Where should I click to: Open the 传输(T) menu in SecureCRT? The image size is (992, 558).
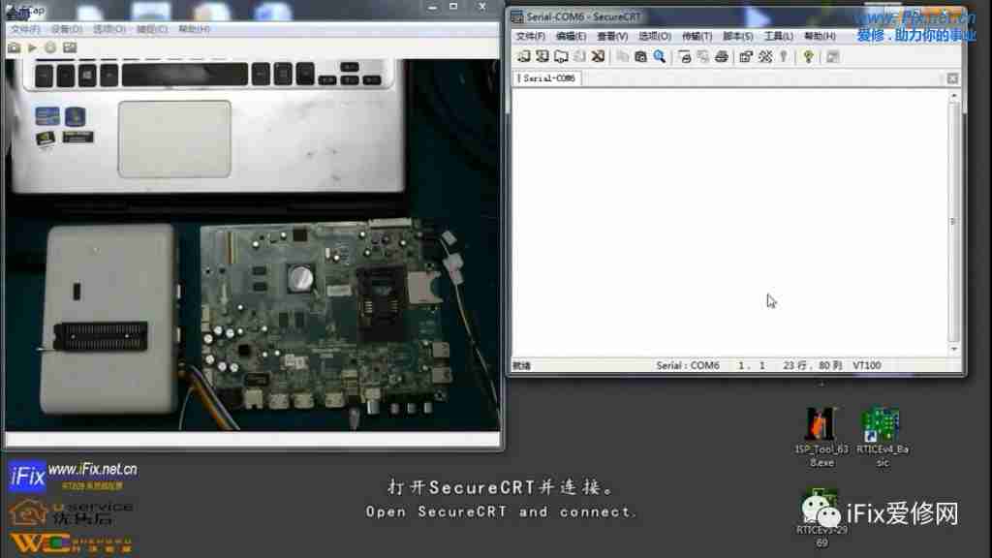pos(697,37)
